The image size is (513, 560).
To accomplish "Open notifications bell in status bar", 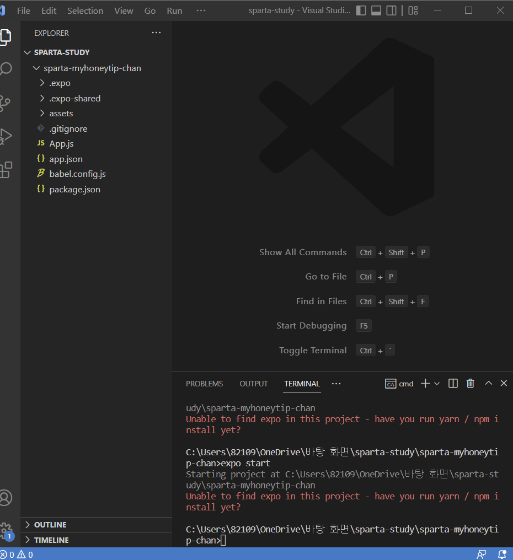I will (503, 554).
